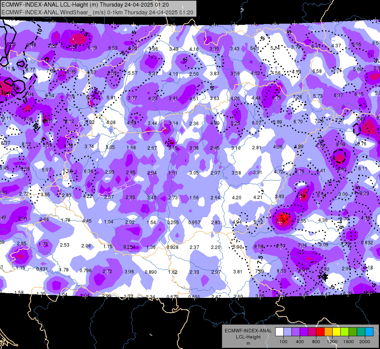This screenshot has width=380, height=349.
Task: Click the white swatch in the LCL-Height legend
Action: (x=279, y=332)
